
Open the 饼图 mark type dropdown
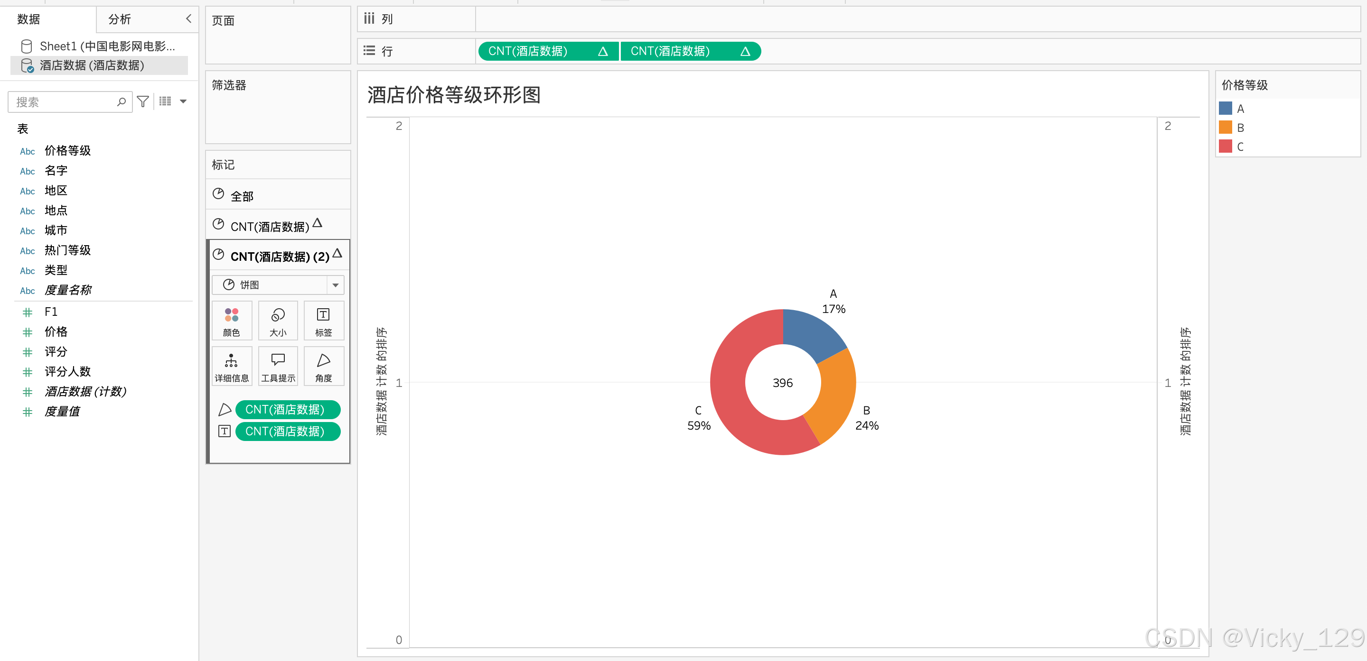point(335,285)
